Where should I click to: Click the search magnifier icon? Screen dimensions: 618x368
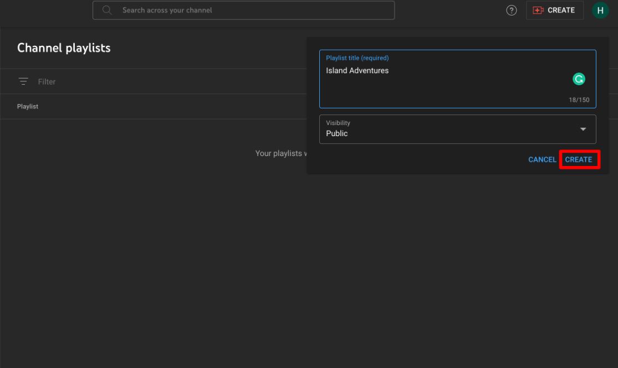(107, 10)
